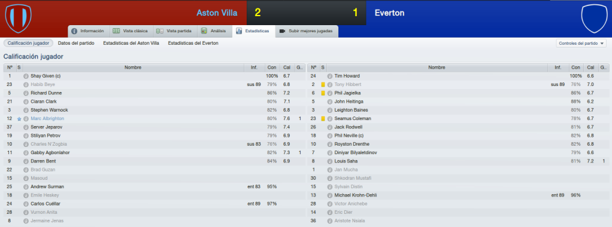This screenshot has height=227, width=612.
Task: Select the Calificación jugador view button
Action: coord(28,43)
